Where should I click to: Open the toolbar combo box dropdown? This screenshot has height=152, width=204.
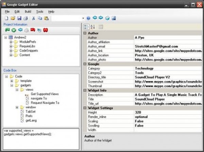(x=83, y=18)
